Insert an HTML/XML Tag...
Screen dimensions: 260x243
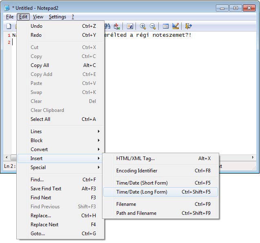160,158
